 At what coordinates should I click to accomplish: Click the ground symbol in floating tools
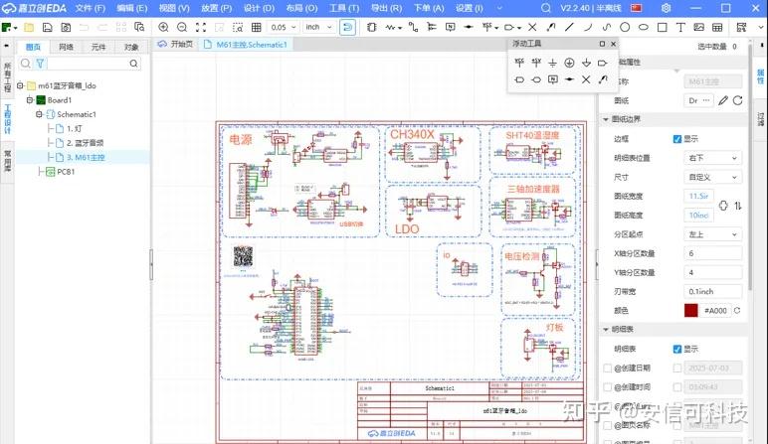[552, 63]
